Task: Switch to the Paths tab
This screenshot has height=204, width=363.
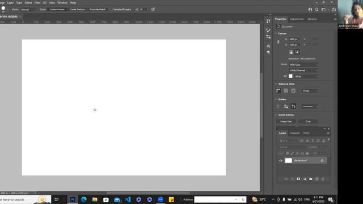Action: click(306, 133)
